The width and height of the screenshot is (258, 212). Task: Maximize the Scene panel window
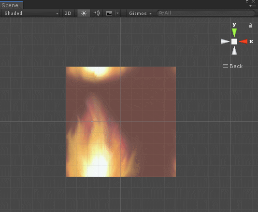coord(247,1)
